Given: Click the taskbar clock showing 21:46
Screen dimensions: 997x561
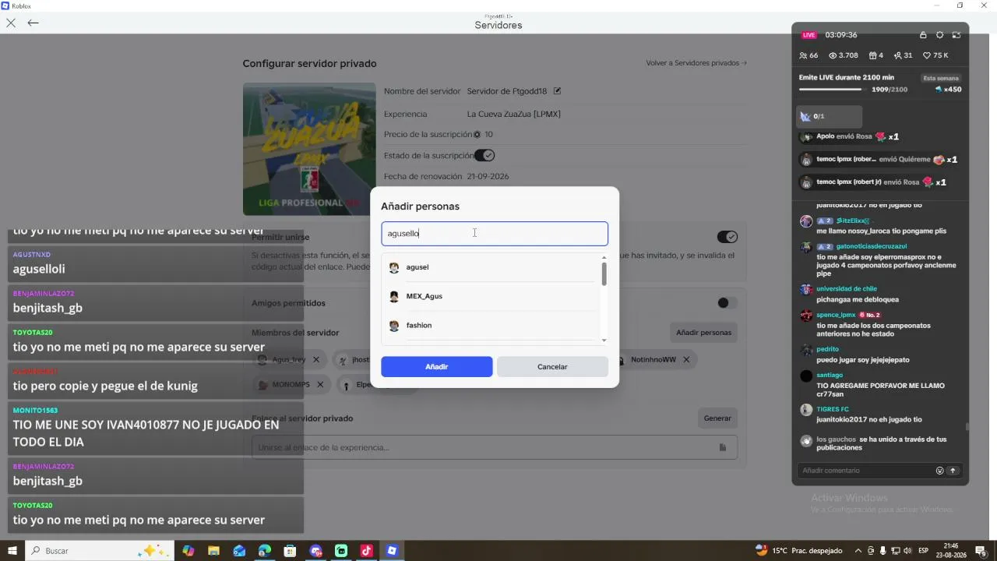Looking at the screenshot, I should point(951,551).
